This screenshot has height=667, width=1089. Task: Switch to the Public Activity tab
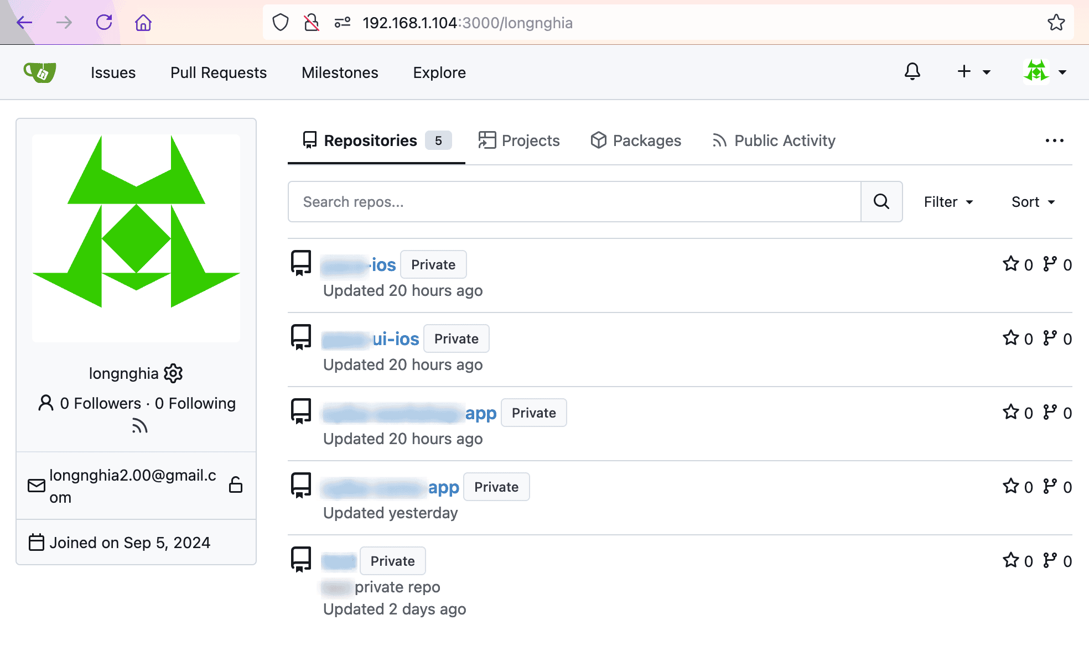(x=774, y=140)
